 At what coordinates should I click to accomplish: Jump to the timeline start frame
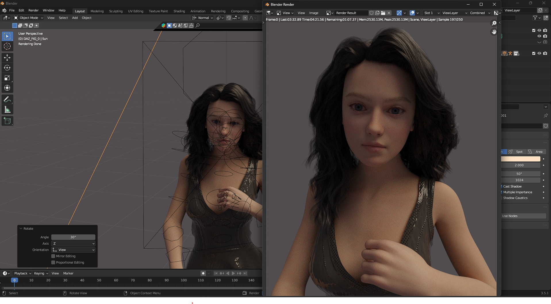pyautogui.click(x=216, y=273)
